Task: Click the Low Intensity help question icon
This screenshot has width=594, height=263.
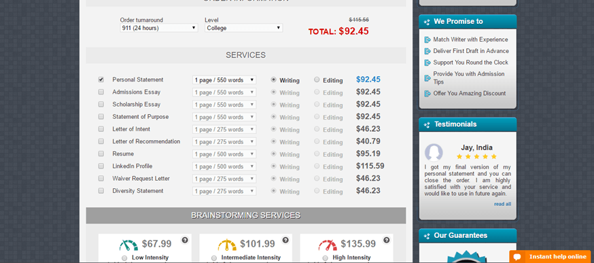Action: 184,241
